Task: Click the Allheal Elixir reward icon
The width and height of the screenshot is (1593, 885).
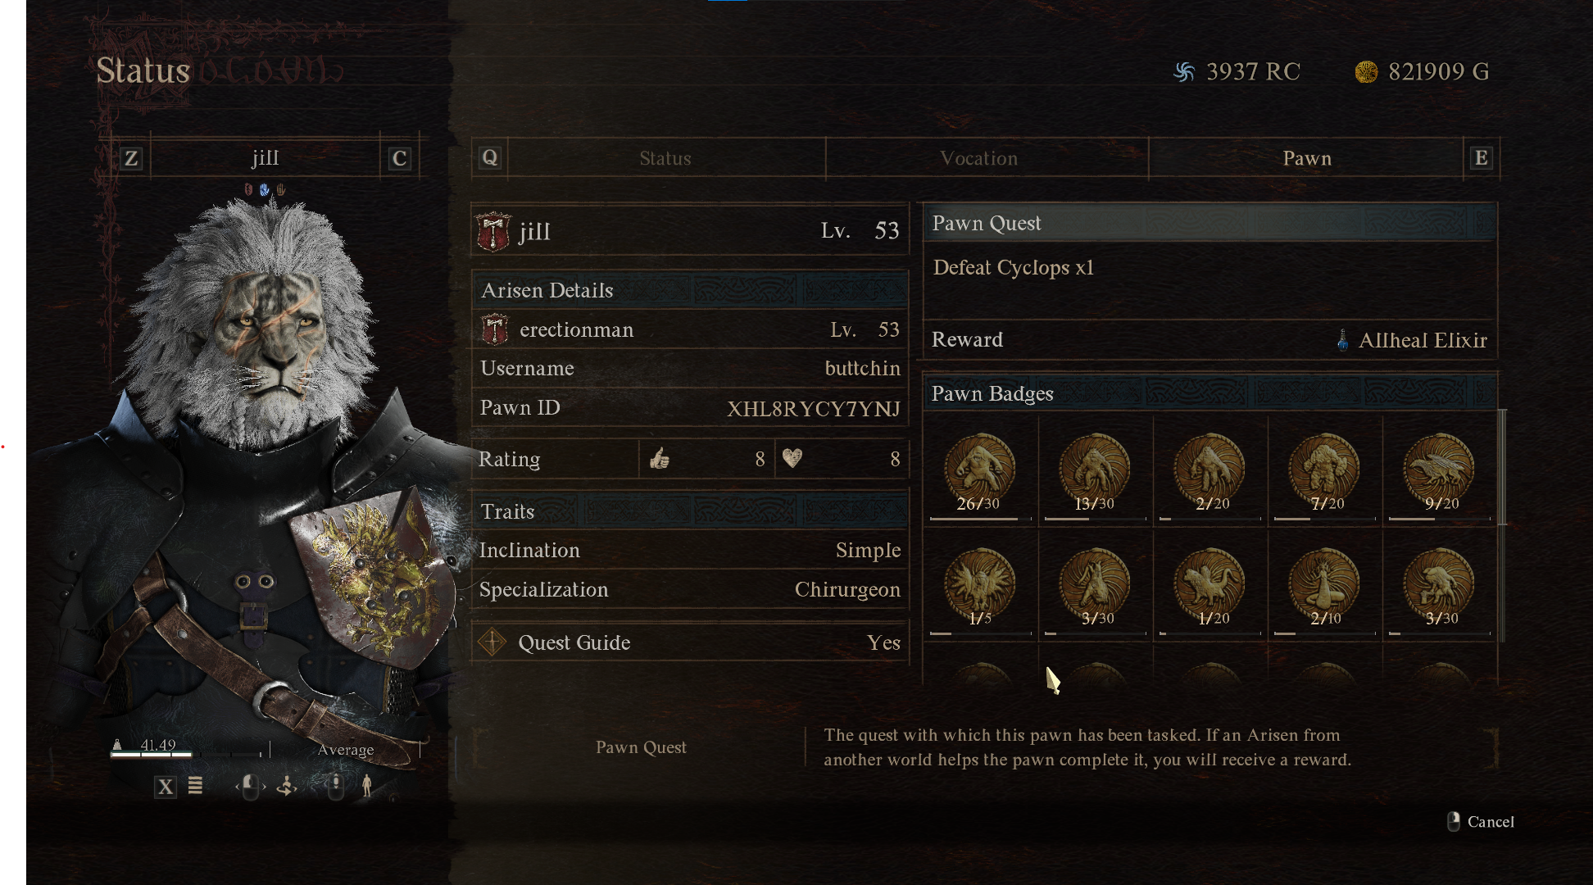Action: [1342, 340]
